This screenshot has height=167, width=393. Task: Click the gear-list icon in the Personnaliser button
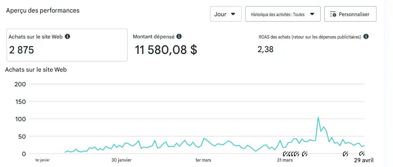point(333,14)
